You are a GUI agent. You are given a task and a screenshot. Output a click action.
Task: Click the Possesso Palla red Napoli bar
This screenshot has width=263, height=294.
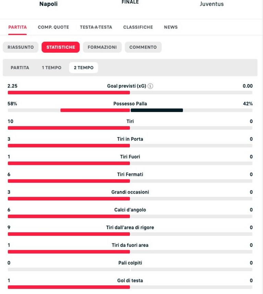click(x=95, y=110)
